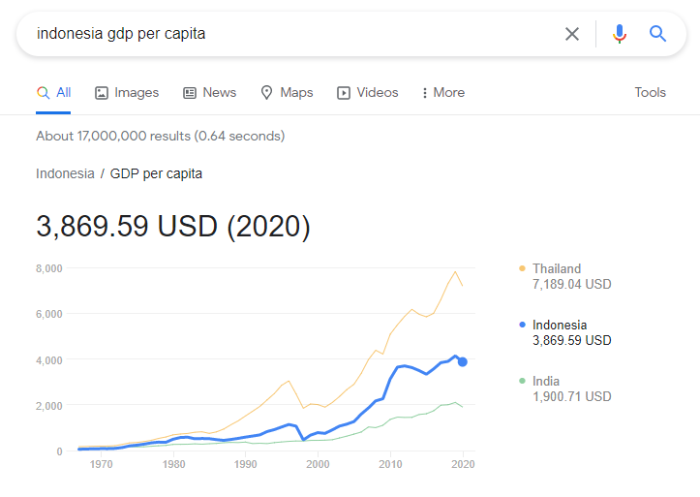The width and height of the screenshot is (700, 497).
Task: Click the Indonesia 2020 data point marker
Action: pyautogui.click(x=464, y=361)
